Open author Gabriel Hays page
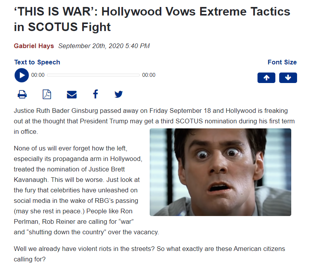The height and width of the screenshot is (268, 318). 34,46
